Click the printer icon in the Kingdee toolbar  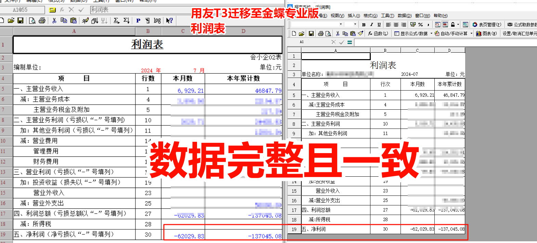321,33
